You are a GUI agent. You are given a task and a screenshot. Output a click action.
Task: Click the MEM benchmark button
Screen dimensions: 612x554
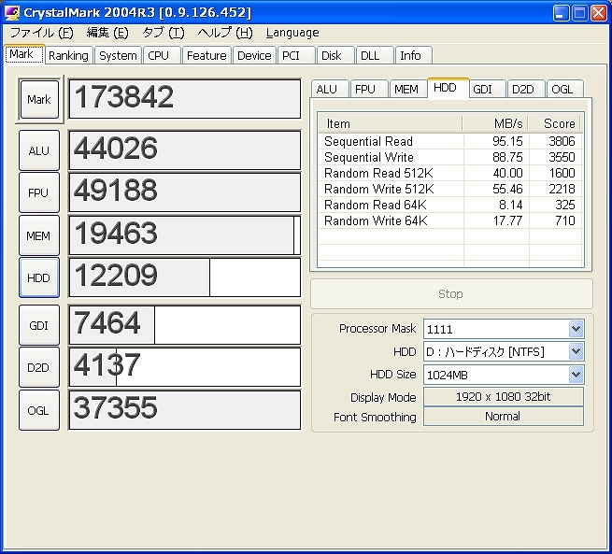point(39,235)
